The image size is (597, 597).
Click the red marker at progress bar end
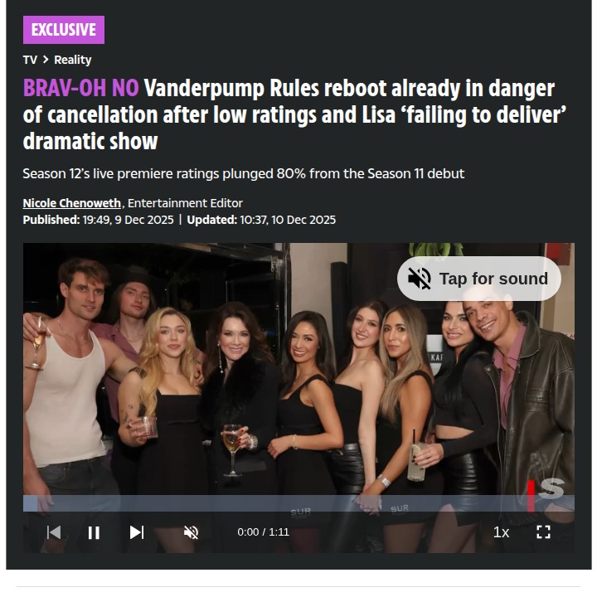pyautogui.click(x=531, y=496)
